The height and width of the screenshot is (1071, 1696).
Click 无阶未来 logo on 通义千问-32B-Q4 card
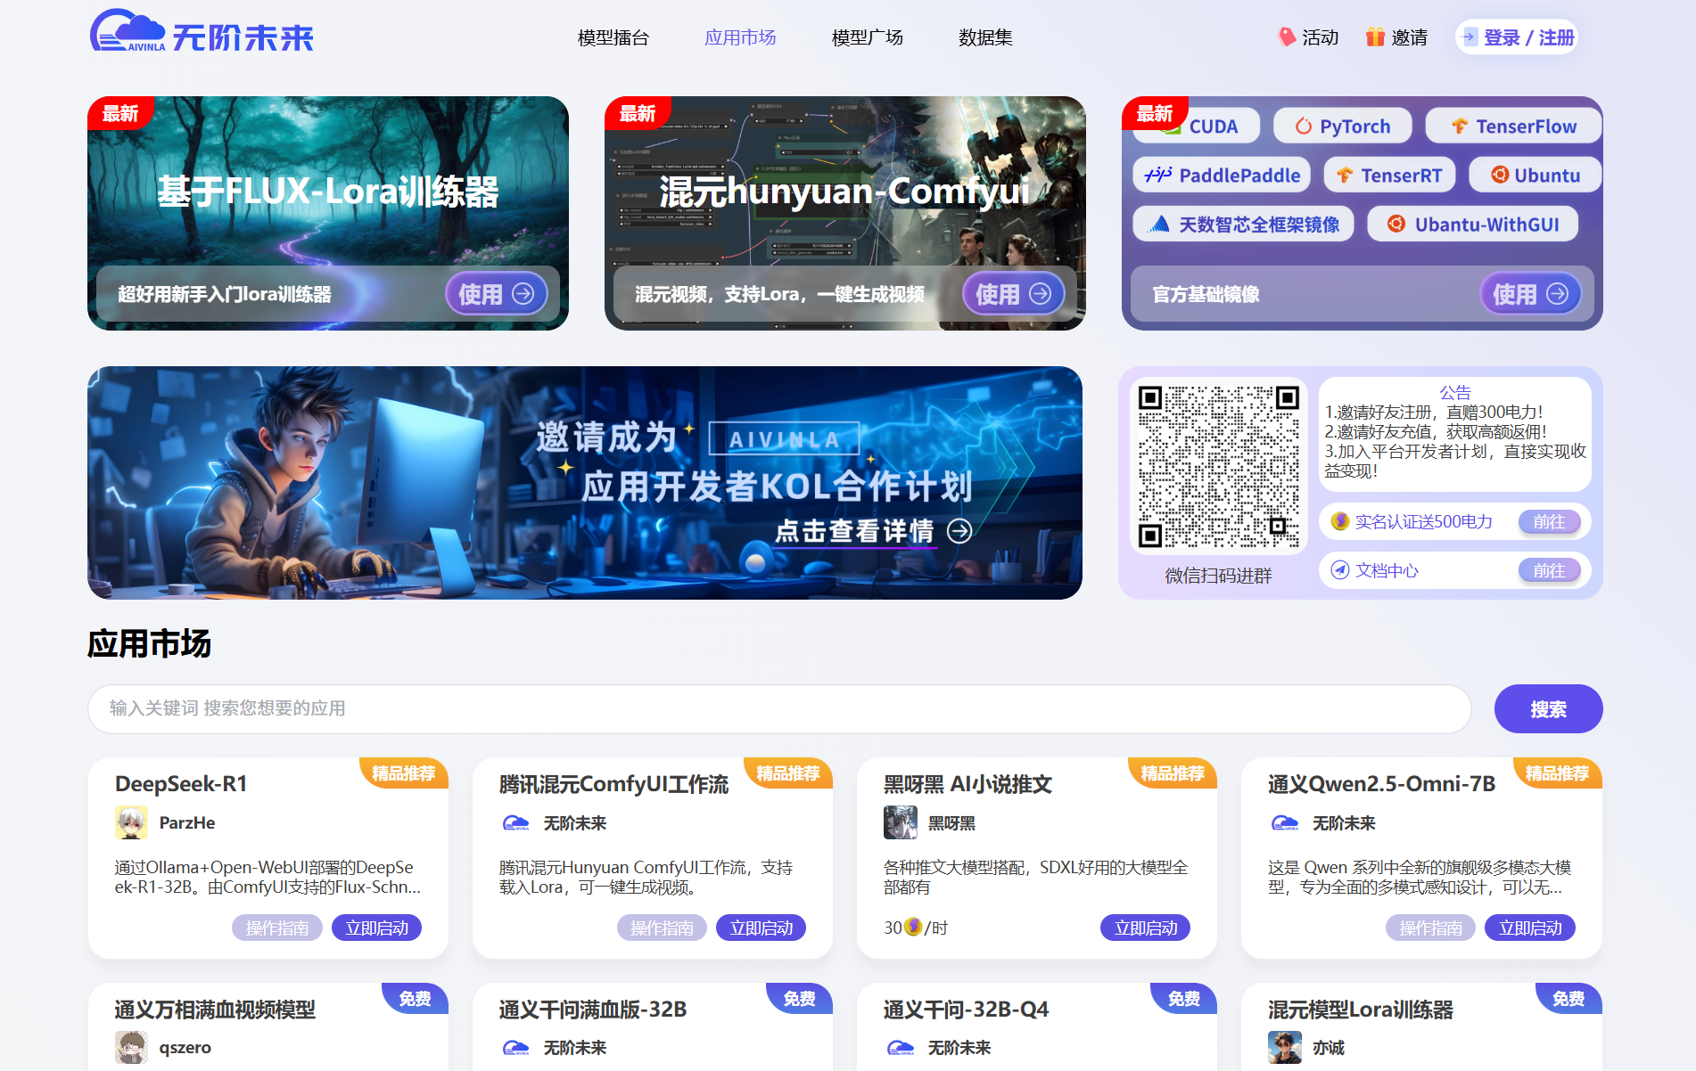[x=900, y=1047]
